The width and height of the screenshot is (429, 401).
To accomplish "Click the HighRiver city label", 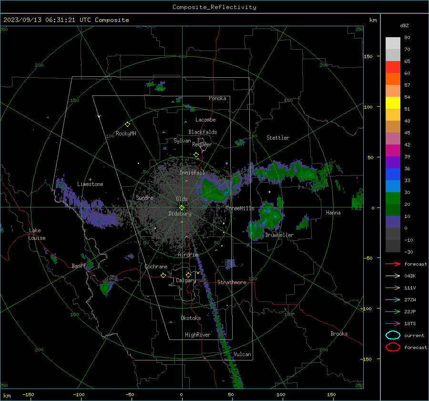I will [x=198, y=335].
